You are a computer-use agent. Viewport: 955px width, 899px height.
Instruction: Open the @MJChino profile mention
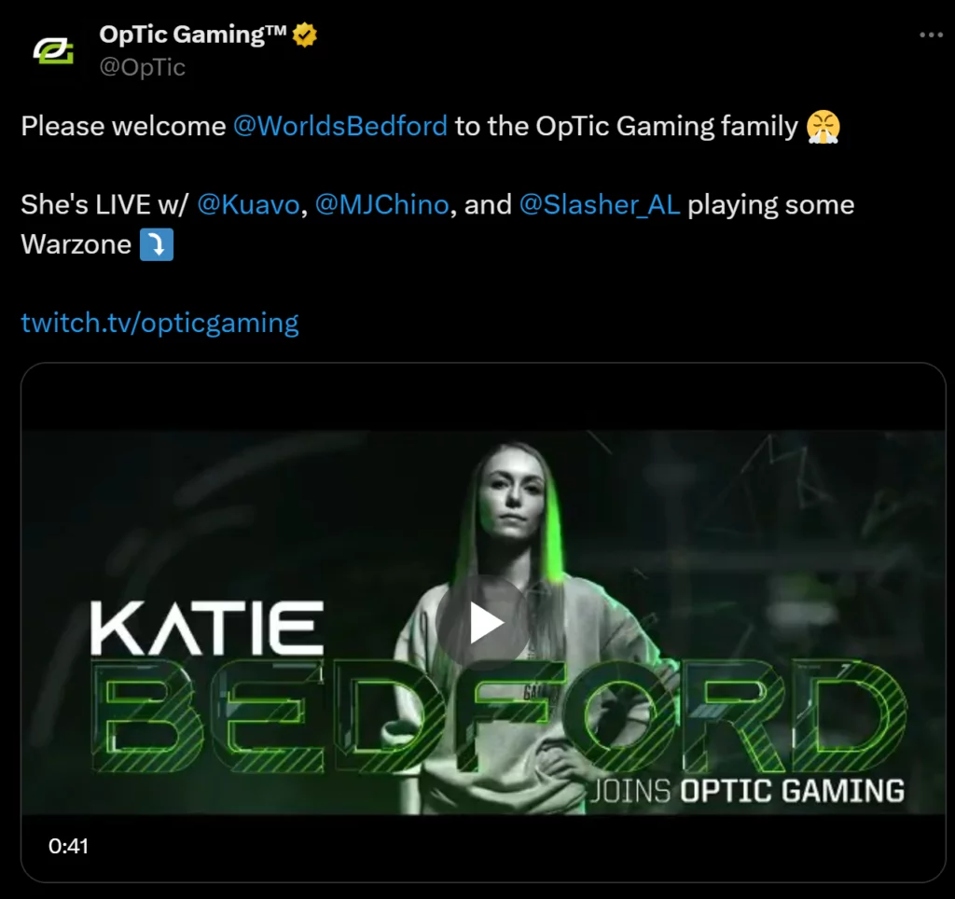click(381, 204)
